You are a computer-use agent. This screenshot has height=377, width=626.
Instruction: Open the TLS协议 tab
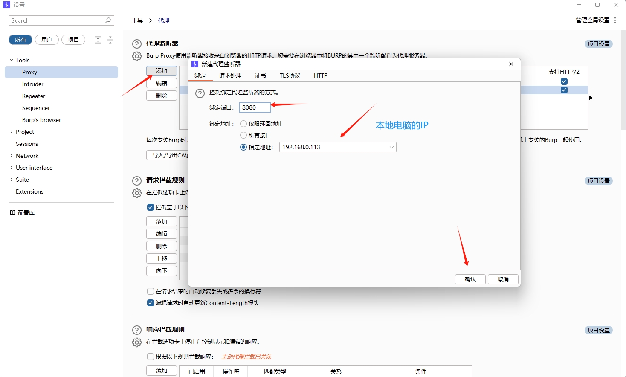point(290,75)
